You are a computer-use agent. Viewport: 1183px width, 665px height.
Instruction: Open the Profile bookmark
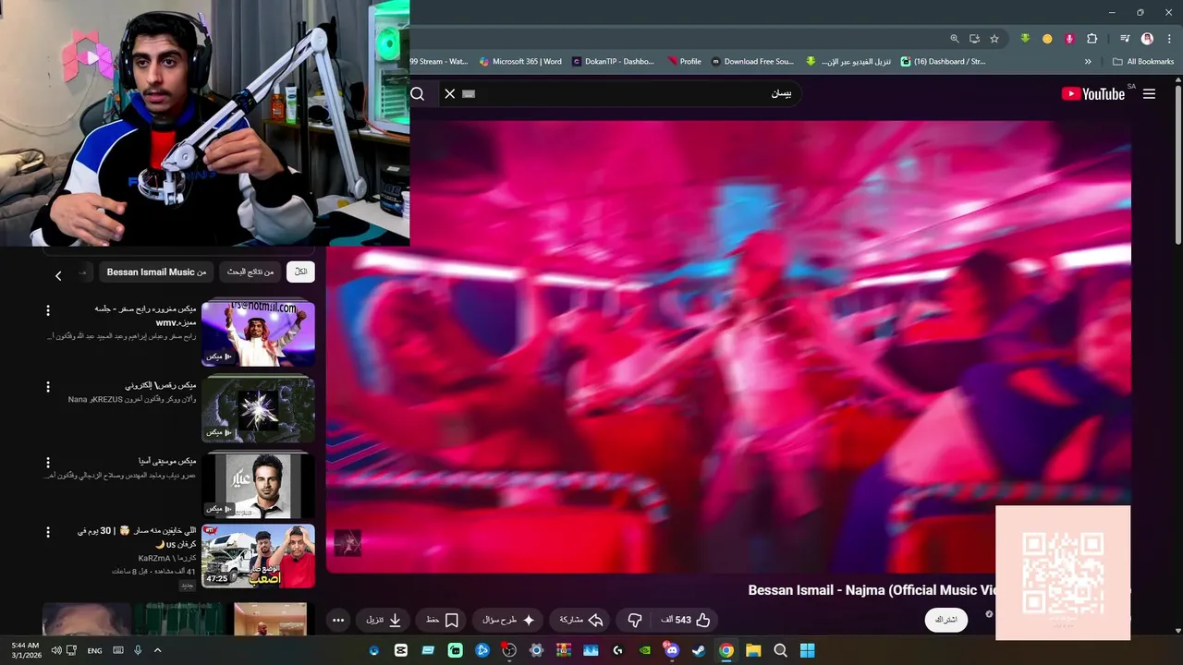(684, 62)
